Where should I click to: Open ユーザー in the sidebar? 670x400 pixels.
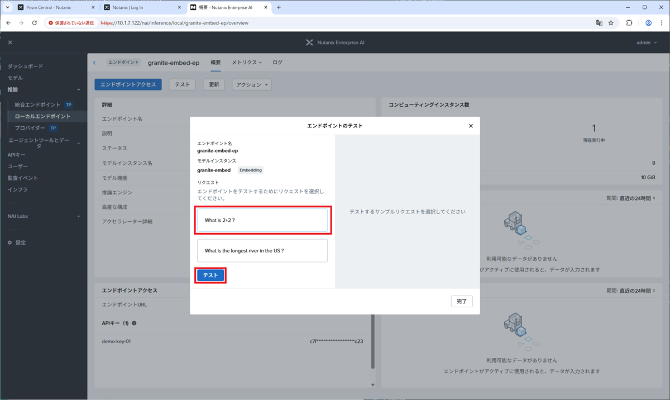coord(18,166)
